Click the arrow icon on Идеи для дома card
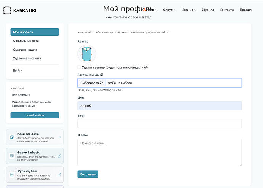 tap(59, 137)
